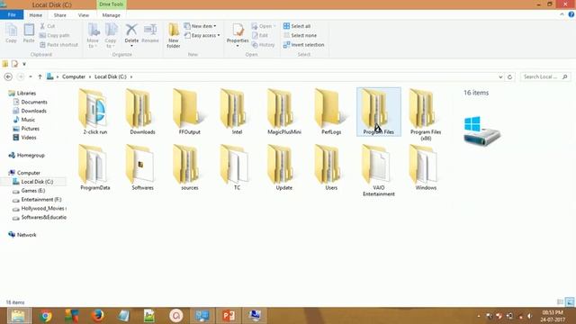Expand the Delete button dropdown arrow
Viewport: 576px width, 324px height.
(131, 46)
